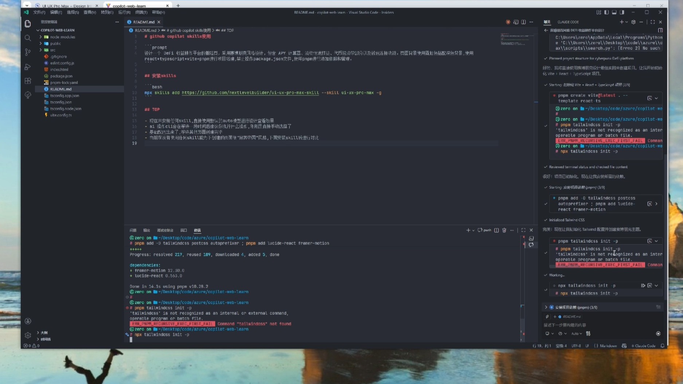Open the customize layout icon in title bar
Screen dimensions: 683x384
coord(598,12)
